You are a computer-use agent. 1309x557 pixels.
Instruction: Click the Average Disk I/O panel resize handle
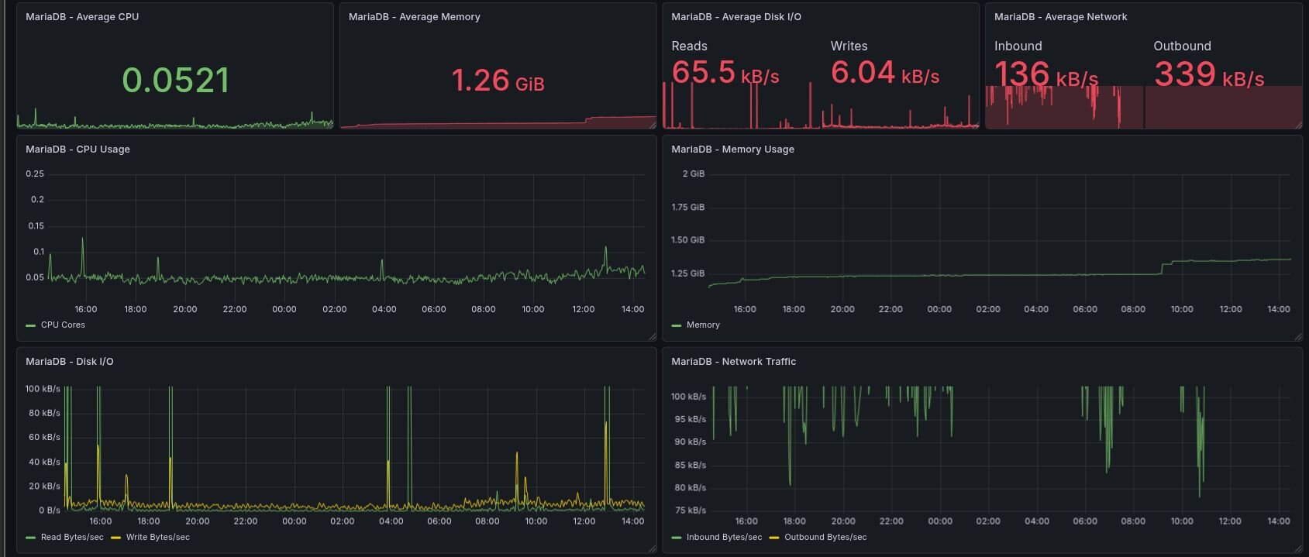[x=975, y=124]
